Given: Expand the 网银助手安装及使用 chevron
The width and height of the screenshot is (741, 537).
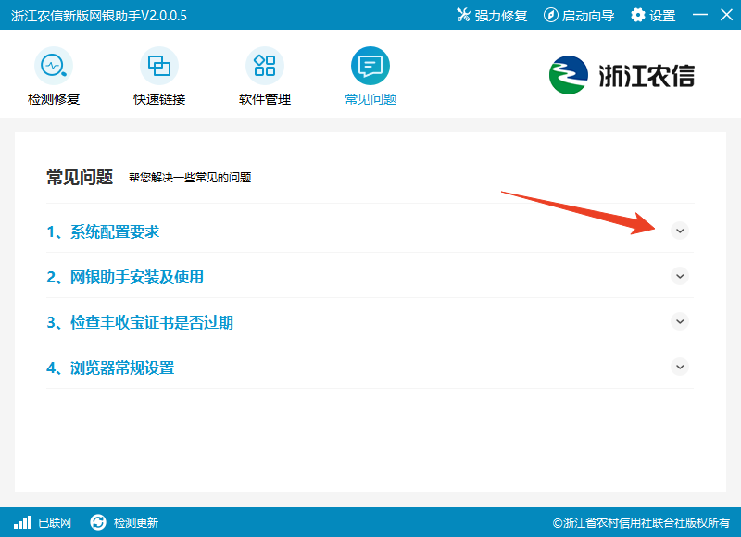Looking at the screenshot, I should [680, 276].
